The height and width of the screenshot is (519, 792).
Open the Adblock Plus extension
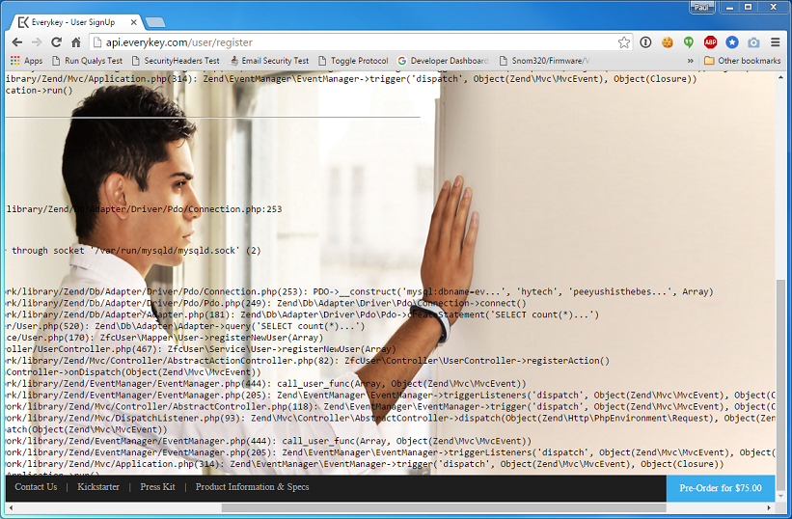pos(710,42)
